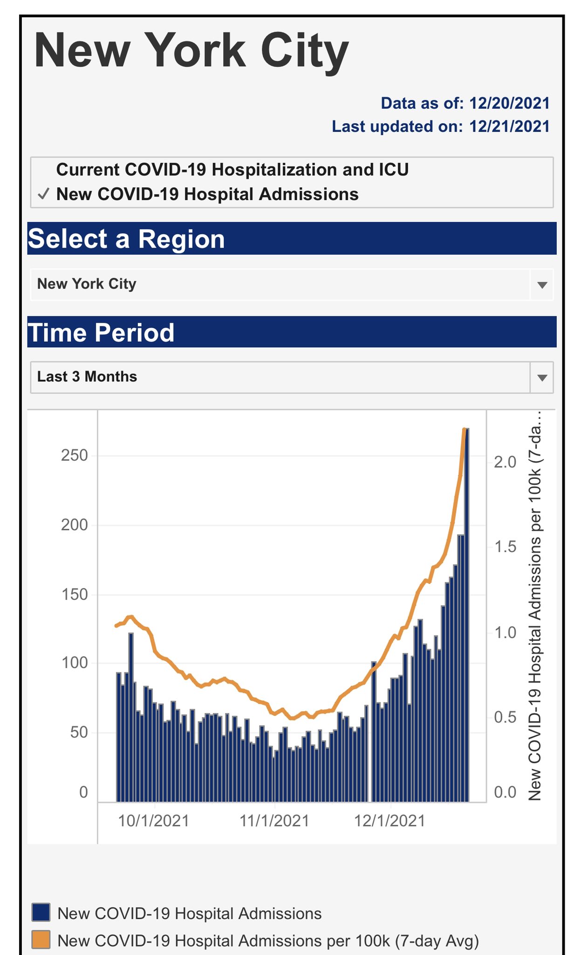Open the New York City region dropdown

(x=292, y=284)
